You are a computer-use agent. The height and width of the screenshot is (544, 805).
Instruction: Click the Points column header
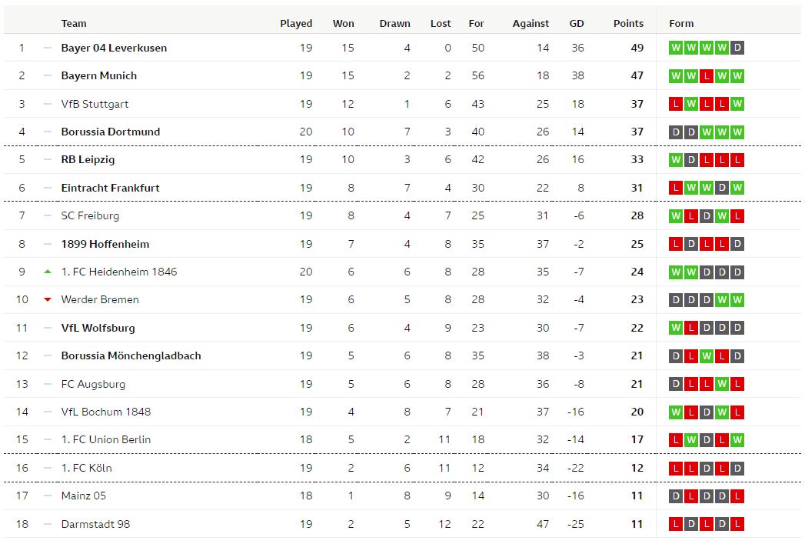tap(628, 23)
